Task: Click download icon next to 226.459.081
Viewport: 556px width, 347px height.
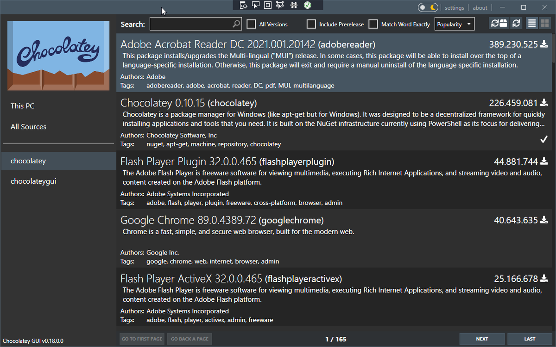Action: [544, 103]
